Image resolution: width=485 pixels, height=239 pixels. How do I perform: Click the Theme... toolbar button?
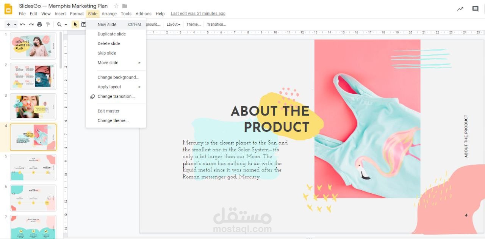pyautogui.click(x=194, y=25)
